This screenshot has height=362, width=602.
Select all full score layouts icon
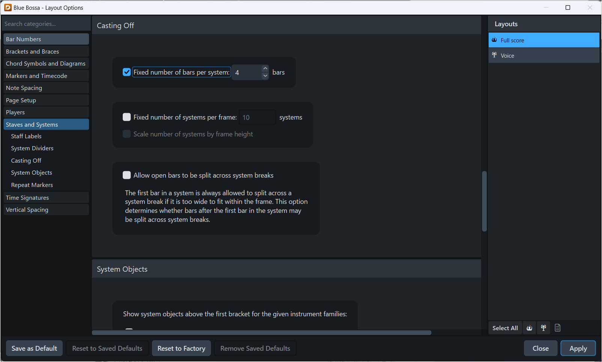click(529, 328)
